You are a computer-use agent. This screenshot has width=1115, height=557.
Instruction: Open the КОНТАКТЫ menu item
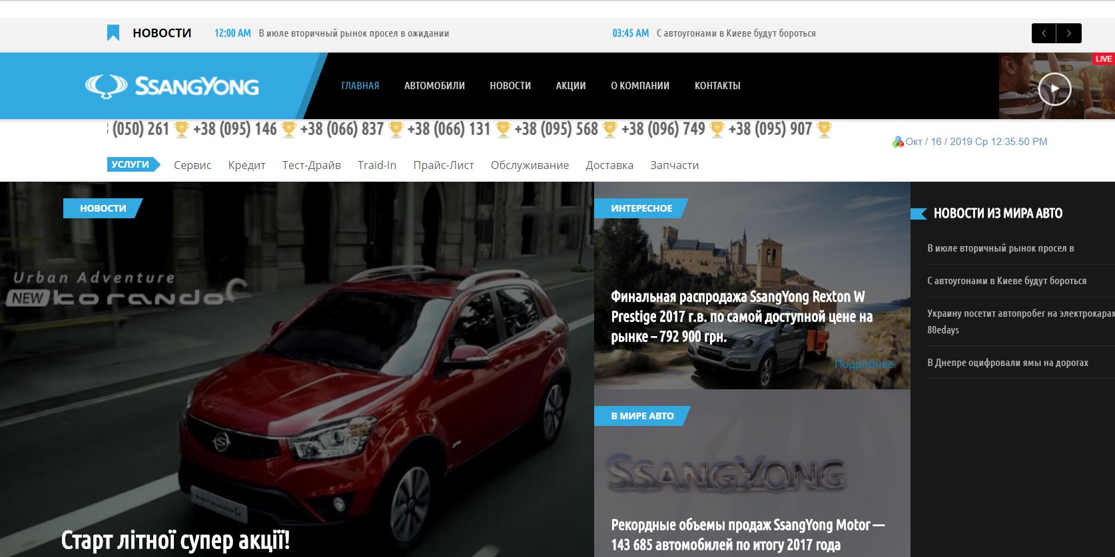pyautogui.click(x=717, y=86)
